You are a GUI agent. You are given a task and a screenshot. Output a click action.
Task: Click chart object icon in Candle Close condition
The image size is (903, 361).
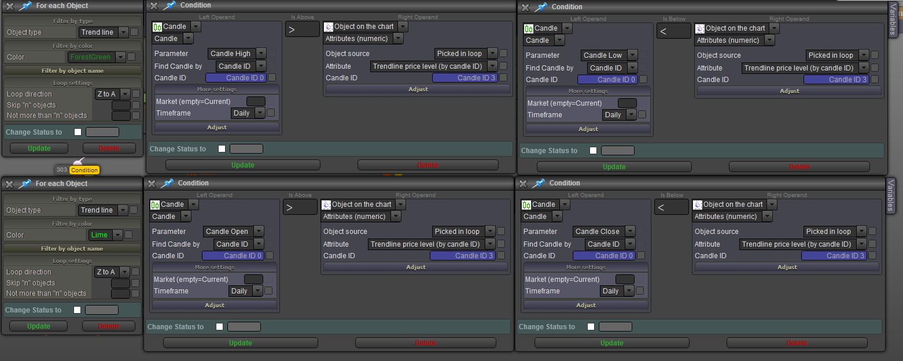(698, 204)
